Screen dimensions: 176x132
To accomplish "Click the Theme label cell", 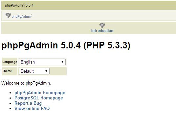I will [10, 71].
